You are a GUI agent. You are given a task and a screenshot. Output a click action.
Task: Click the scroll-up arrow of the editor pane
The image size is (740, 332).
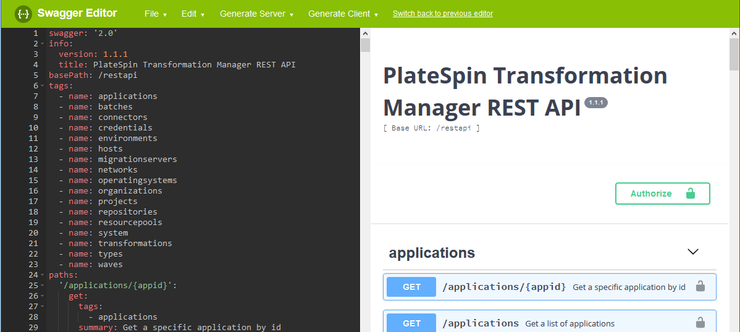click(x=365, y=33)
